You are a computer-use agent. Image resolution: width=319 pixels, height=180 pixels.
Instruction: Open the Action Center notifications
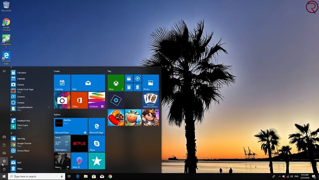[x=314, y=176]
